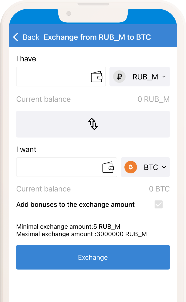Expand the chevron next to RUB_M
186x302 pixels.
pyautogui.click(x=164, y=77)
